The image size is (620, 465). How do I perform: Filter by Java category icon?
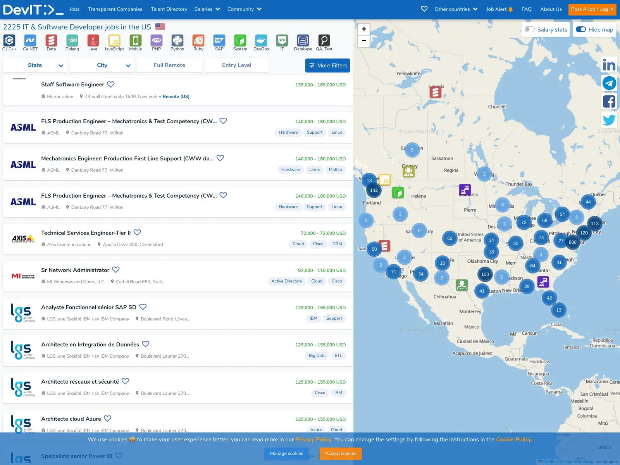coord(93,40)
